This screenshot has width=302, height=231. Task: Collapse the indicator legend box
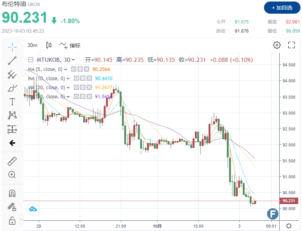(x=30, y=60)
